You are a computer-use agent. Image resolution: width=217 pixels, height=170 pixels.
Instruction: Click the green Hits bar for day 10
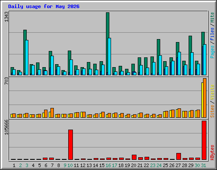click(x=70, y=55)
